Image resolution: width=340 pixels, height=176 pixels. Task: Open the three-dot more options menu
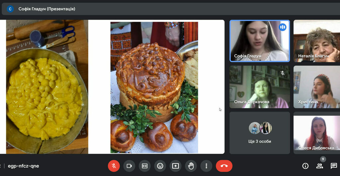point(206,166)
